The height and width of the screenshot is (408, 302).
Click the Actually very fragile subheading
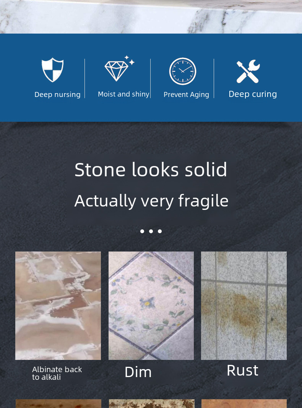(151, 201)
